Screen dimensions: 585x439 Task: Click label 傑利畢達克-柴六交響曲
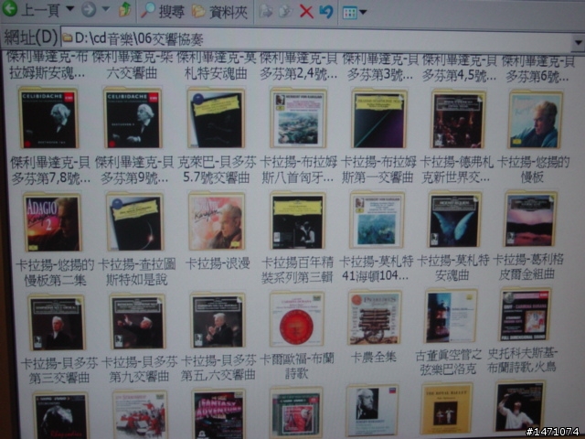click(x=132, y=65)
